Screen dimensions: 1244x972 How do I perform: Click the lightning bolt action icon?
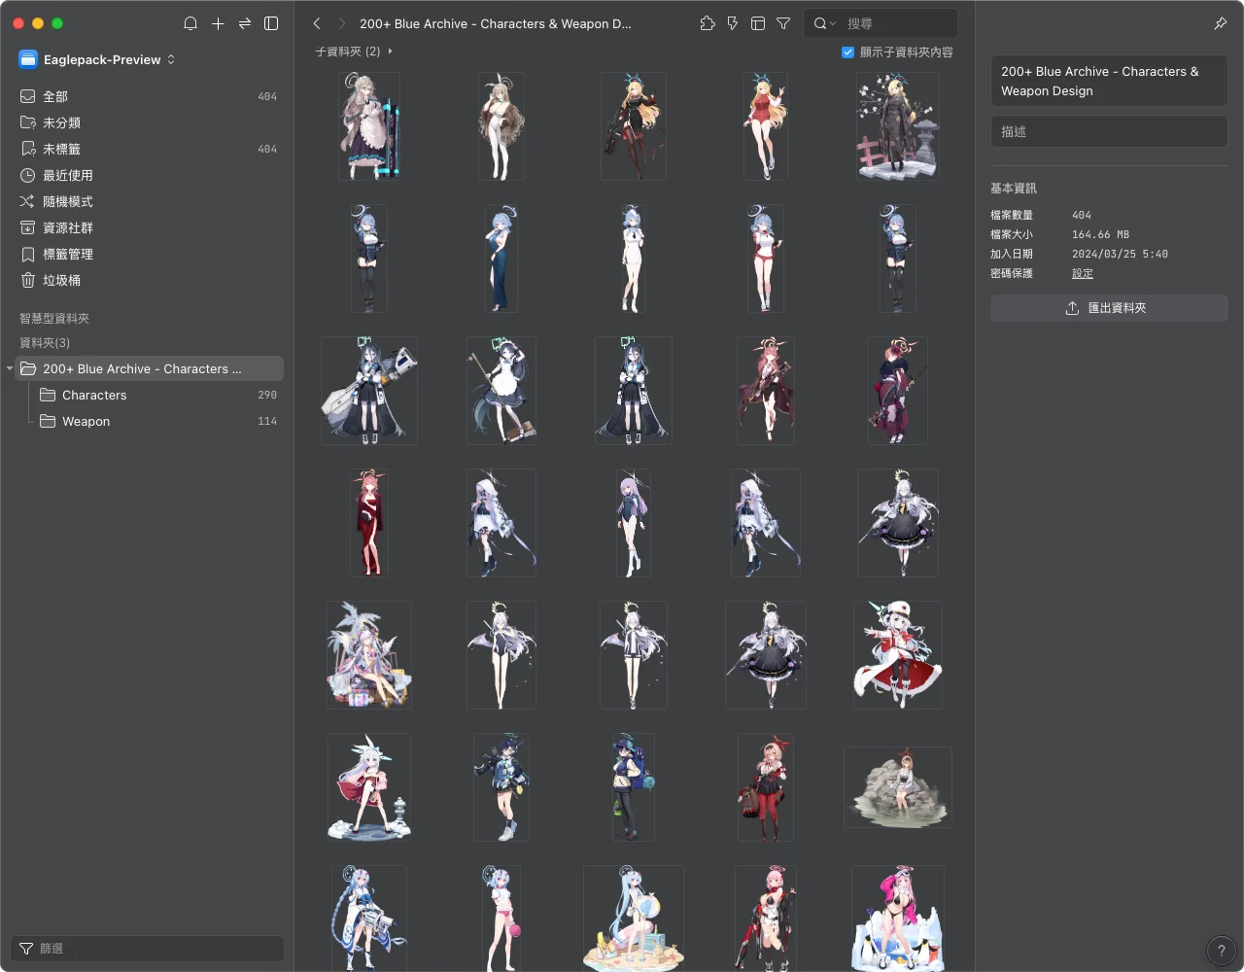click(x=733, y=23)
